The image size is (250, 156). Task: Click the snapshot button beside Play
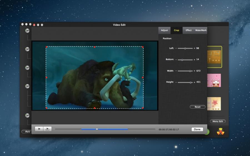(47, 129)
